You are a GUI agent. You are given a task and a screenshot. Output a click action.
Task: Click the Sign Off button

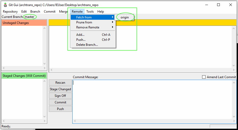[x=60, y=96]
